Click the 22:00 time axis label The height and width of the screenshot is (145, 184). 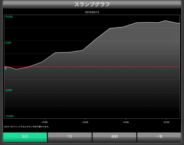click(x=166, y=122)
